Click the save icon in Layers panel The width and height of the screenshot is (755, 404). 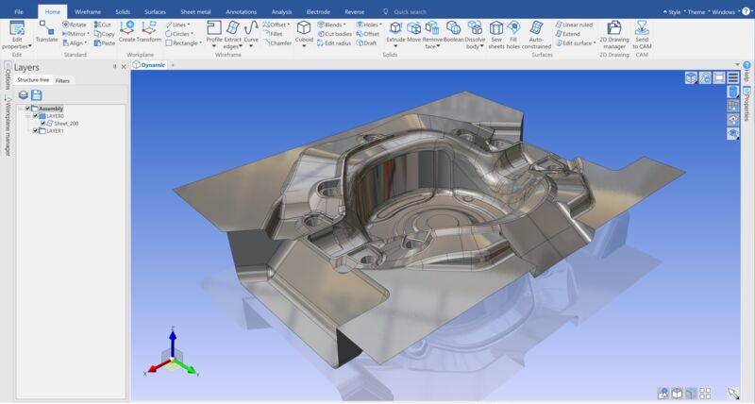pyautogui.click(x=37, y=95)
